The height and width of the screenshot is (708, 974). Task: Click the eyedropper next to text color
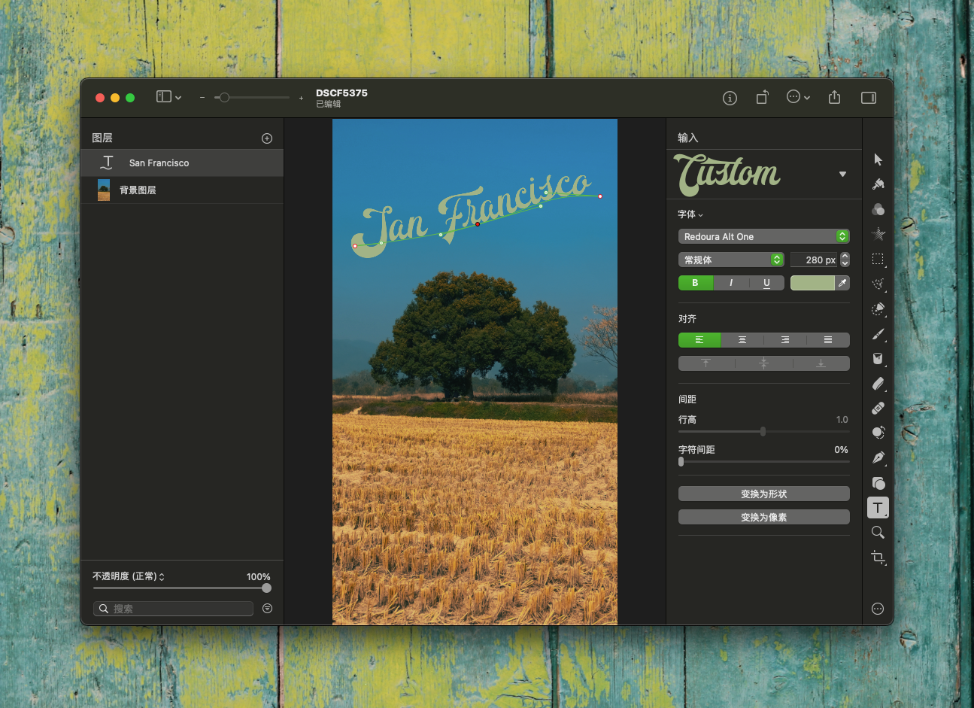842,283
